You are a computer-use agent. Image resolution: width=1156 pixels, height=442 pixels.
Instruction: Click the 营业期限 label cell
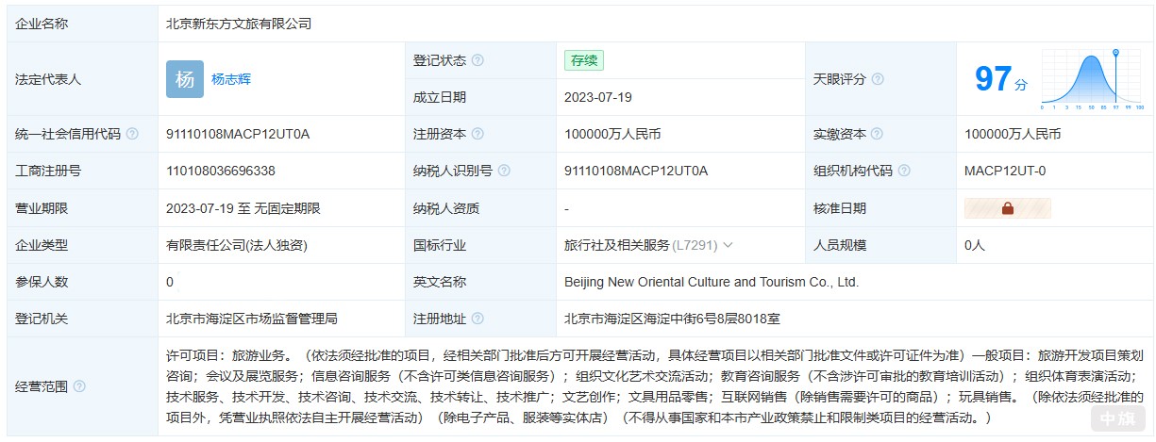pyautogui.click(x=82, y=208)
